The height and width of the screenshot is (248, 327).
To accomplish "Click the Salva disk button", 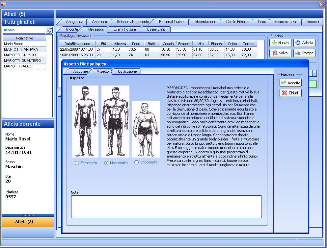I will 280,53.
